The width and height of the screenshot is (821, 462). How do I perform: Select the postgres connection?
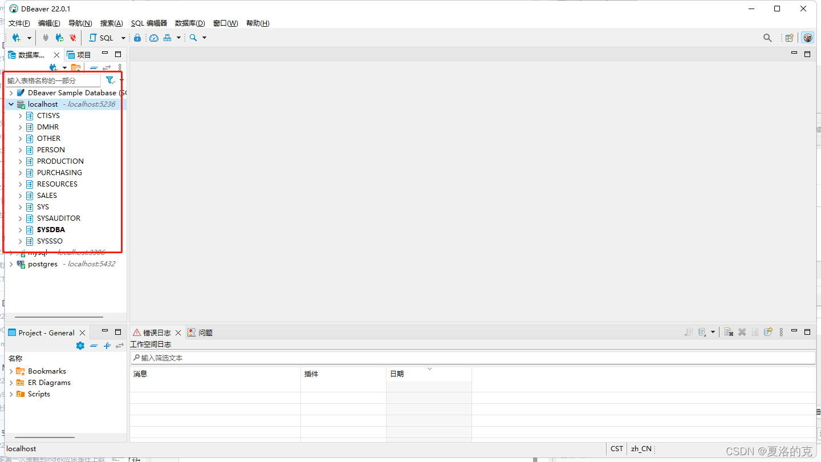[x=43, y=264]
